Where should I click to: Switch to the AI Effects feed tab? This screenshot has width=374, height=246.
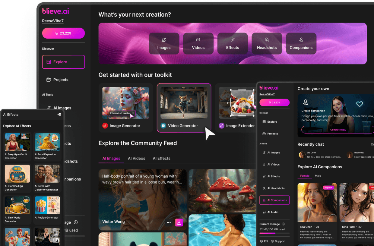[161, 158]
